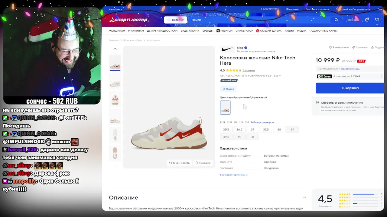Click the magnifier search icon
The image size is (387, 217).
click(x=336, y=20)
